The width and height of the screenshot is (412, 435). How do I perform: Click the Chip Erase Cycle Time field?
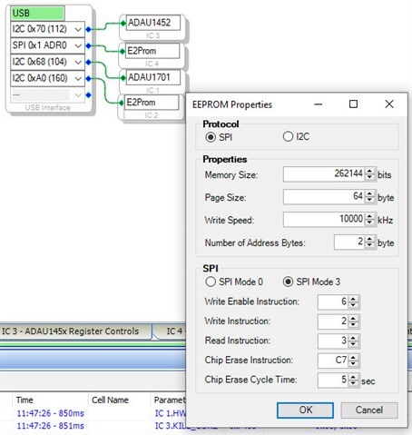point(333,380)
